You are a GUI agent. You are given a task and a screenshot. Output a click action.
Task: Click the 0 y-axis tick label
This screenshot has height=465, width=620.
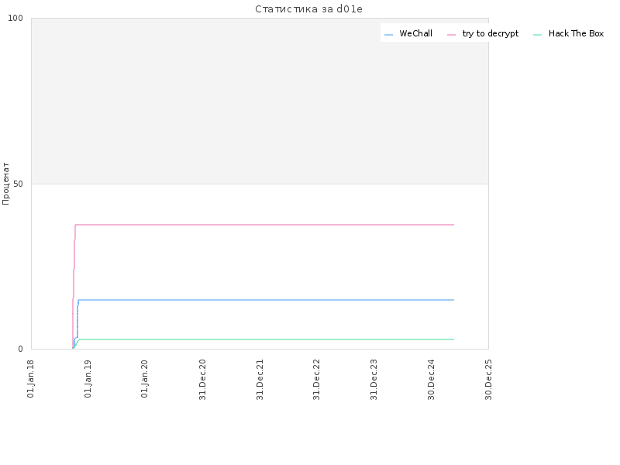[x=21, y=350]
